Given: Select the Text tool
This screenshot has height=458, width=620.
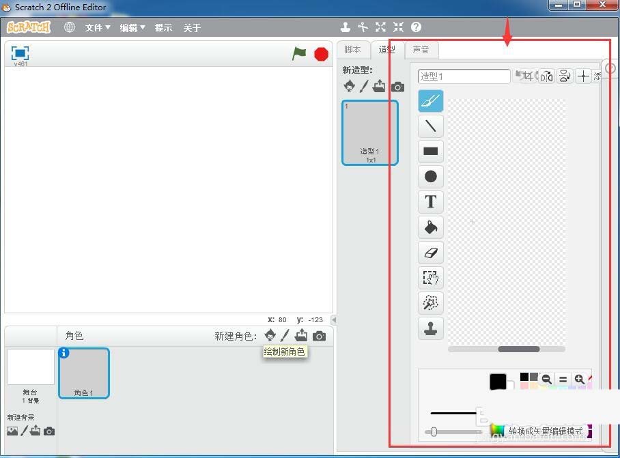Looking at the screenshot, I should pyautogui.click(x=431, y=201).
